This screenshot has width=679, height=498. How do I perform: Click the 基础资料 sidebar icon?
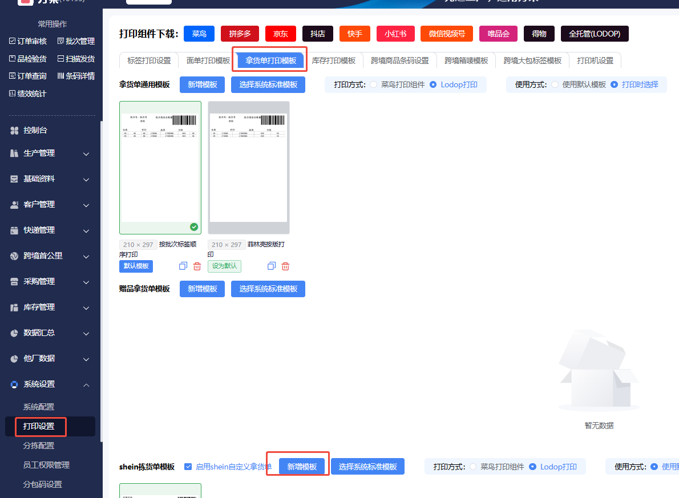click(x=14, y=179)
